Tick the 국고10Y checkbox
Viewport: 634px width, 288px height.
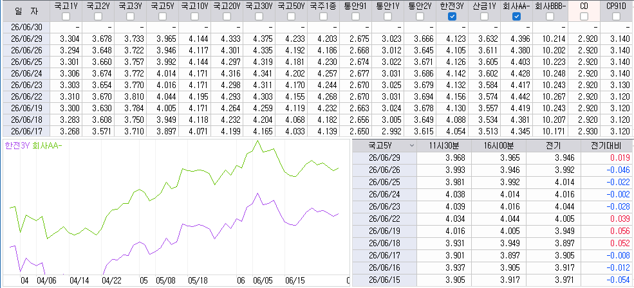(x=195, y=17)
